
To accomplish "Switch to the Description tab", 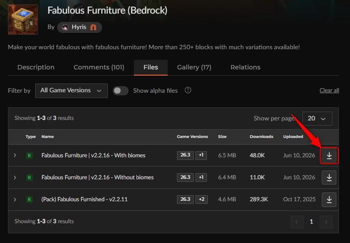I will 36,67.
